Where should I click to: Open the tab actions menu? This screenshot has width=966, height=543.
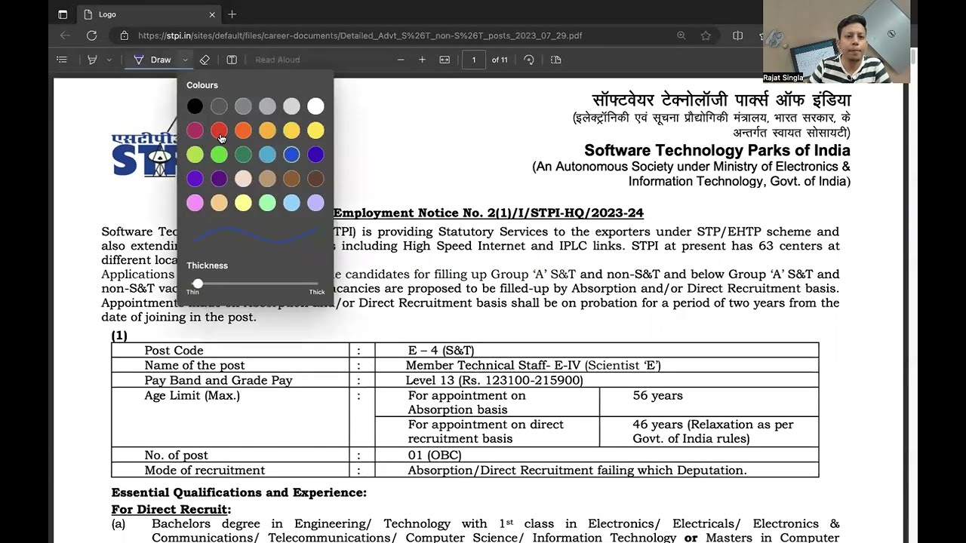pyautogui.click(x=63, y=14)
